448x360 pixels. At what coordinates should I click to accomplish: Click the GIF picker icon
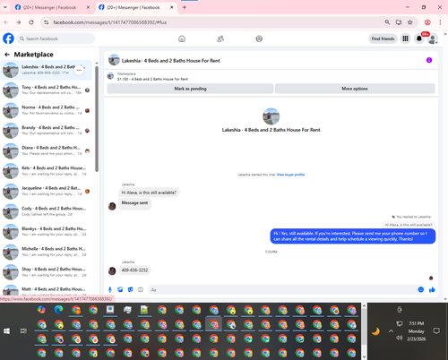pos(141,289)
